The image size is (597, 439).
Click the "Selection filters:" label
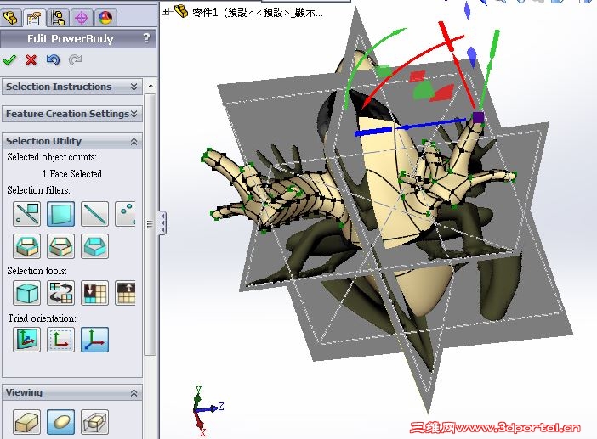(x=38, y=189)
